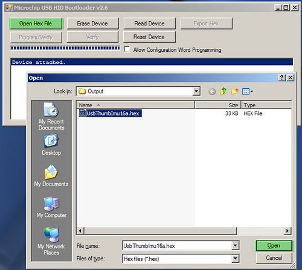Click the HEX File type value
The width and height of the screenshot is (302, 270).
point(253,113)
